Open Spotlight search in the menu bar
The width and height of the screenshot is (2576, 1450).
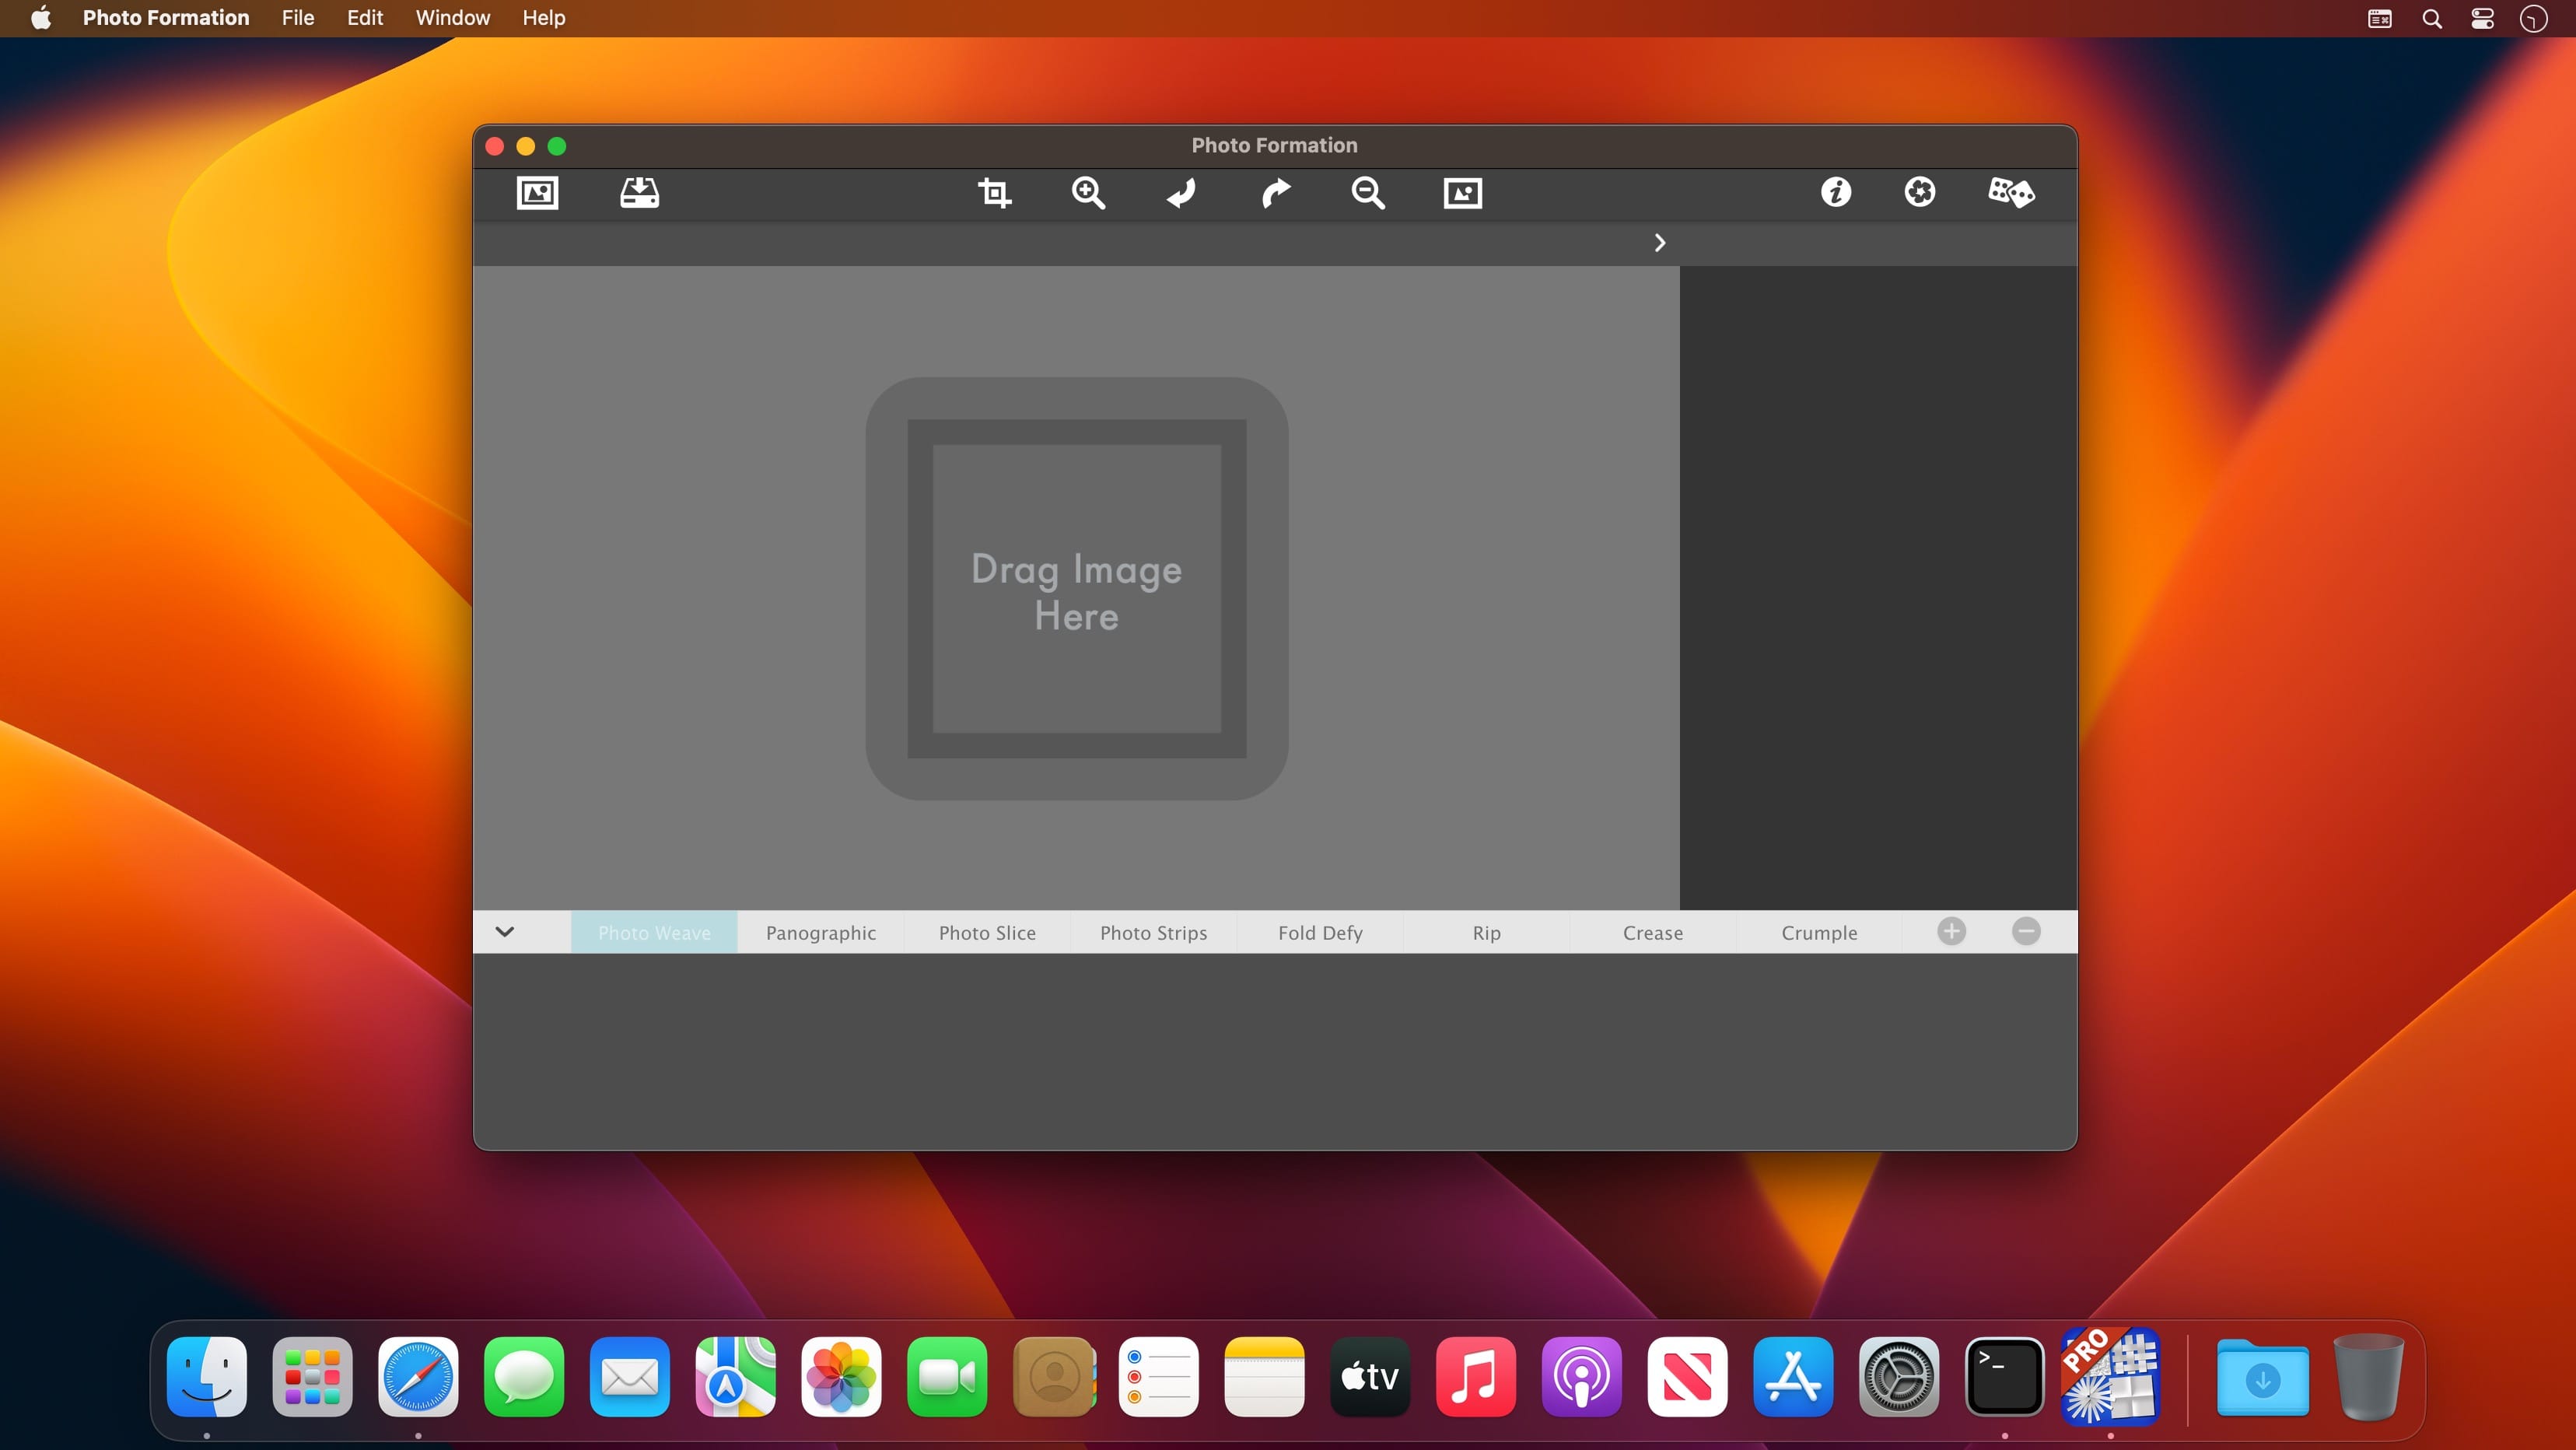(x=2432, y=18)
